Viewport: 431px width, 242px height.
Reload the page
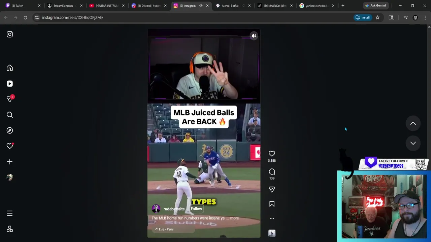(x=25, y=17)
